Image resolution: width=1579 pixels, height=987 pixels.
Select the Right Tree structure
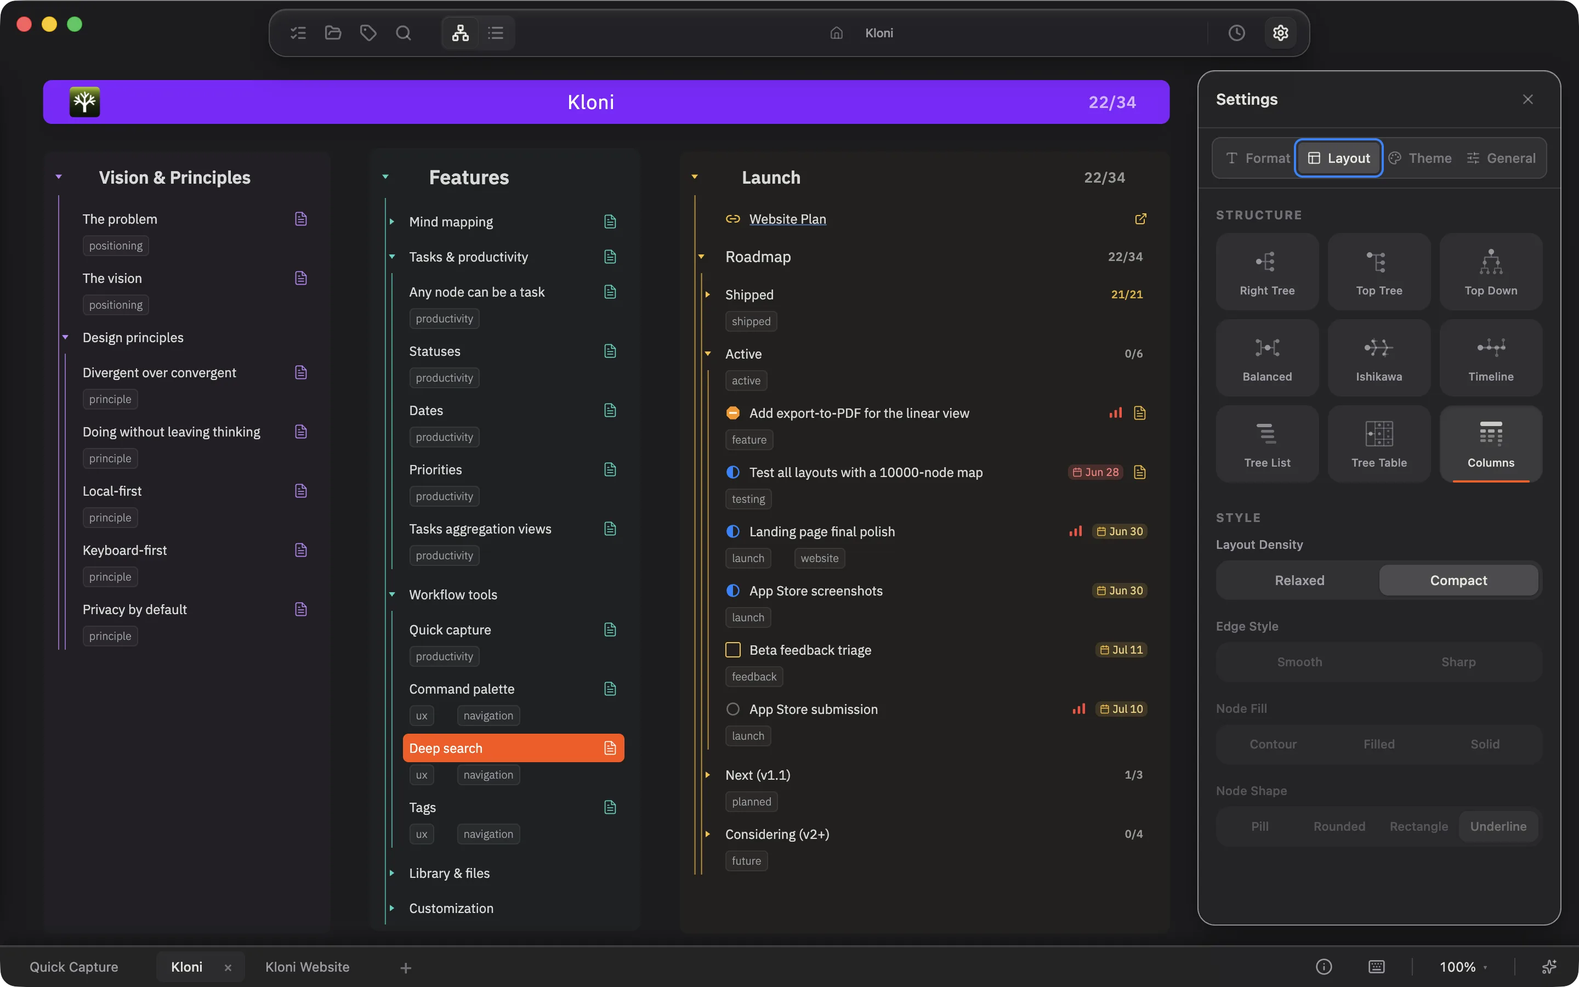coord(1267,271)
